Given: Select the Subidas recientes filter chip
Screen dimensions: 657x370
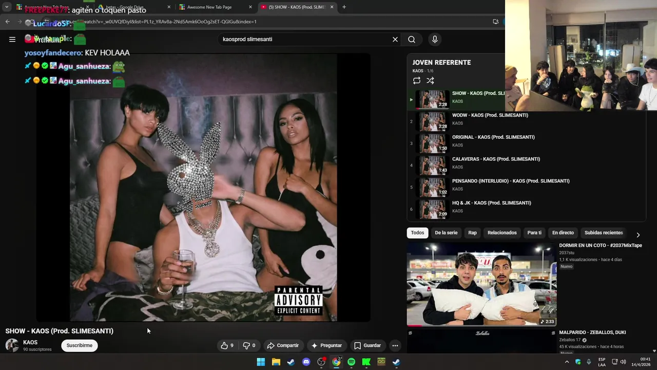Looking at the screenshot, I should [x=604, y=233].
